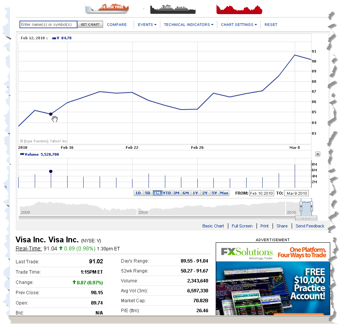Click the right range slider handle
Viewport: 339px width, 324px height.
[x=312, y=206]
